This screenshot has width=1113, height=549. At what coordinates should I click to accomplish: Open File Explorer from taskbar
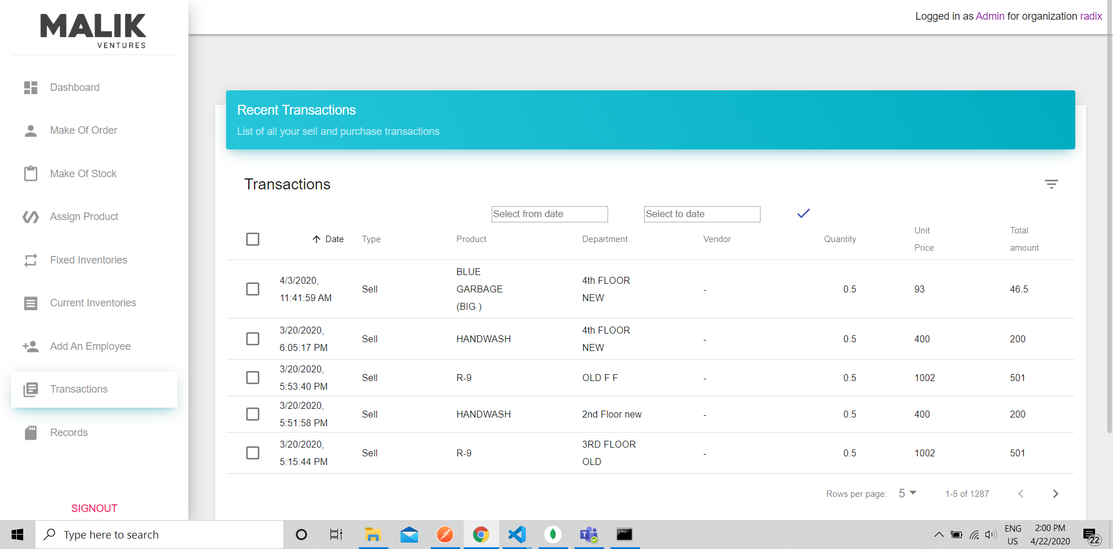coord(373,535)
